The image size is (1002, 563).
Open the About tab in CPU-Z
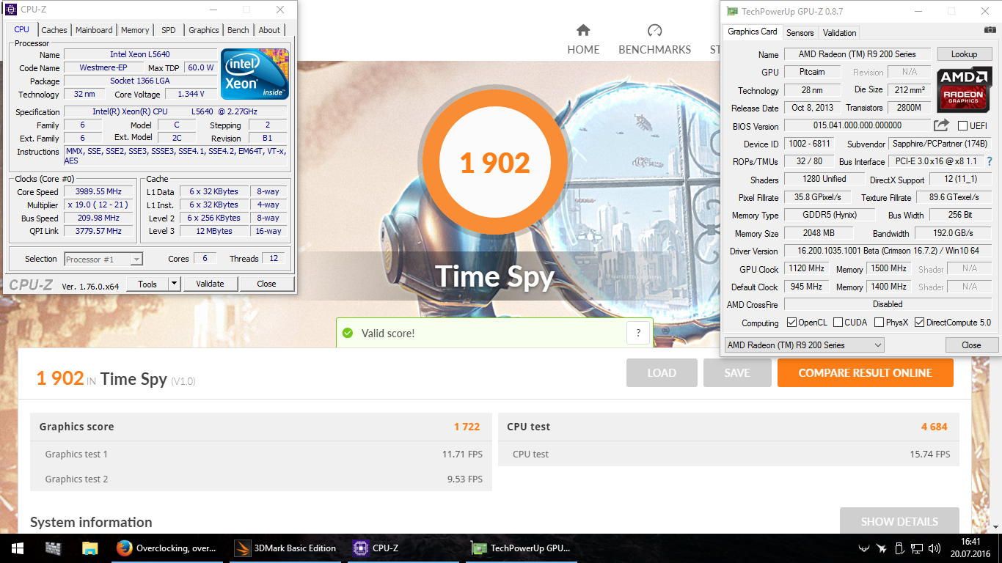tap(269, 30)
